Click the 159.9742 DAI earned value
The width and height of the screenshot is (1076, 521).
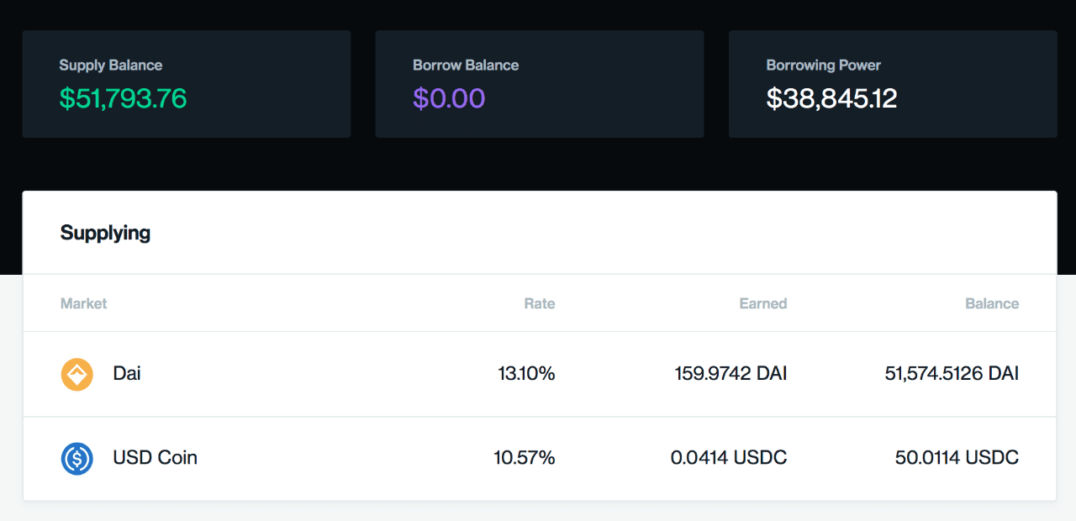click(731, 374)
